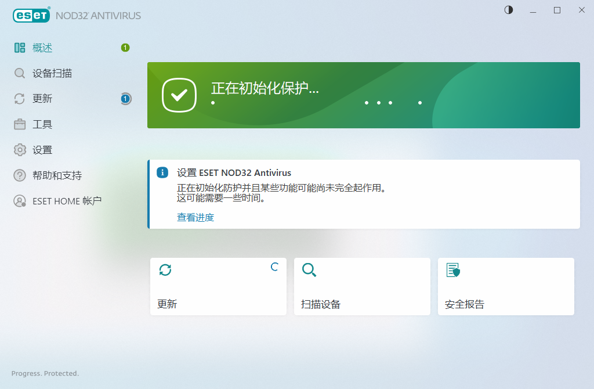Click the 这可能需要一些时间 message text

(x=221, y=198)
